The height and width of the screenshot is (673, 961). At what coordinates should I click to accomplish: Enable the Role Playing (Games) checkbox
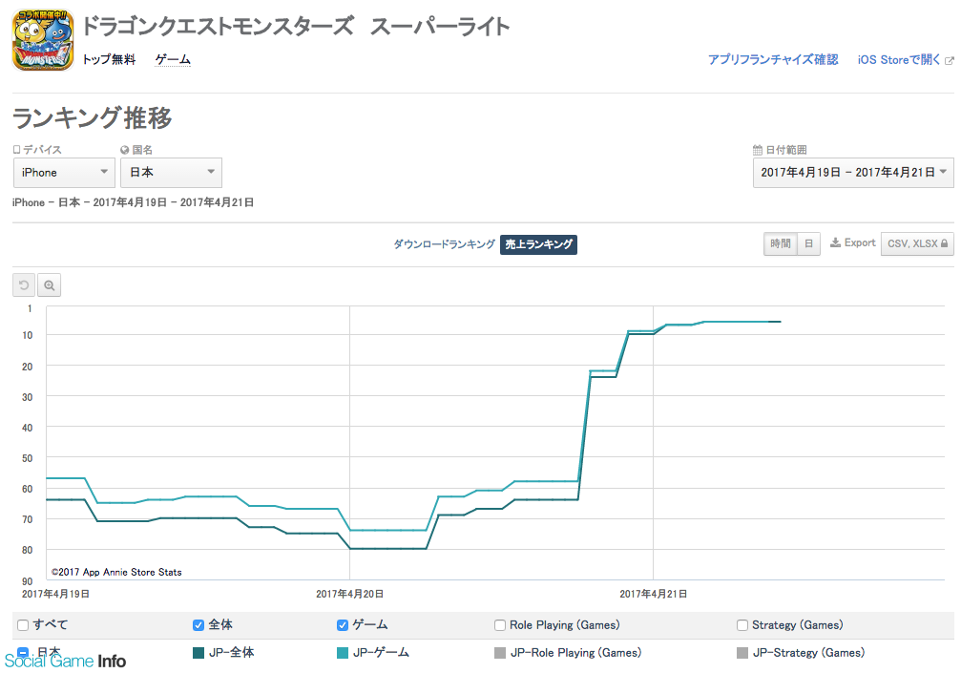pos(499,625)
